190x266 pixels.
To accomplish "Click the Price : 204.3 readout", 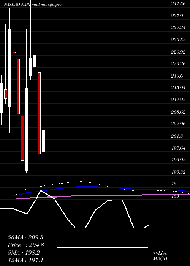I will pyautogui.click(x=26, y=245).
